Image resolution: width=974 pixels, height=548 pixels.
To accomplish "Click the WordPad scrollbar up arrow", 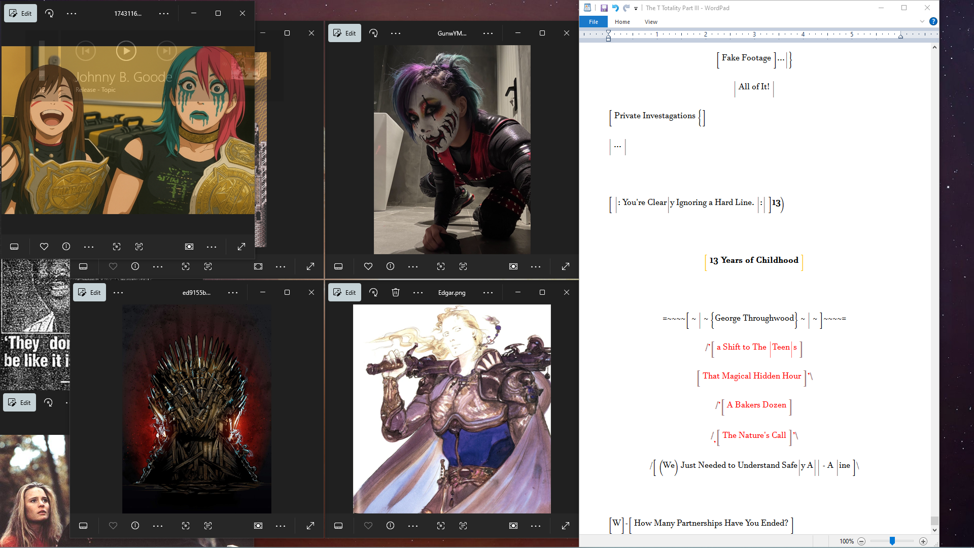I will [x=934, y=47].
